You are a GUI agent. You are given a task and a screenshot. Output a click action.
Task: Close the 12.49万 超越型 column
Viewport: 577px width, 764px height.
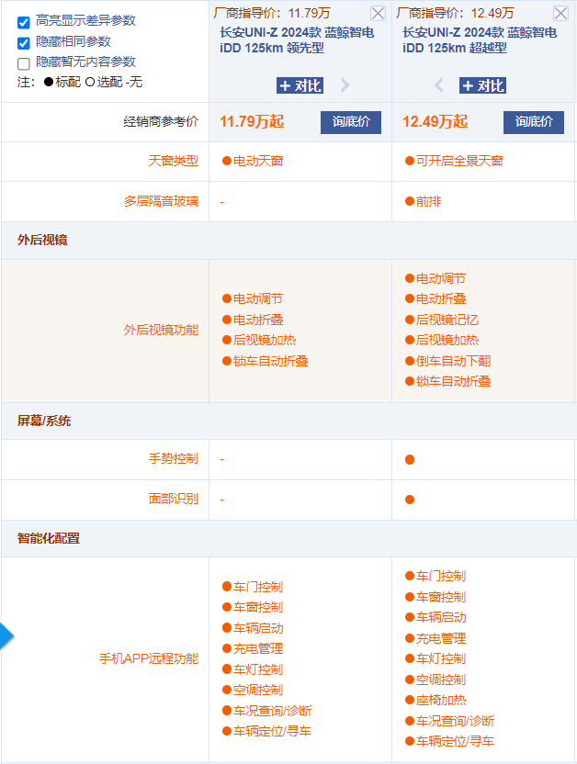(x=560, y=13)
